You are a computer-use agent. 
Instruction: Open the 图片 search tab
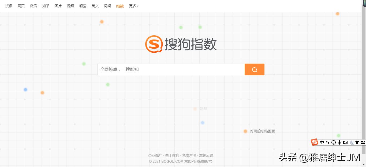[x=58, y=6]
